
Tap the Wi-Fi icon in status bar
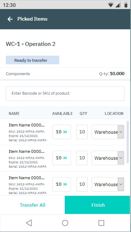(110, 5)
